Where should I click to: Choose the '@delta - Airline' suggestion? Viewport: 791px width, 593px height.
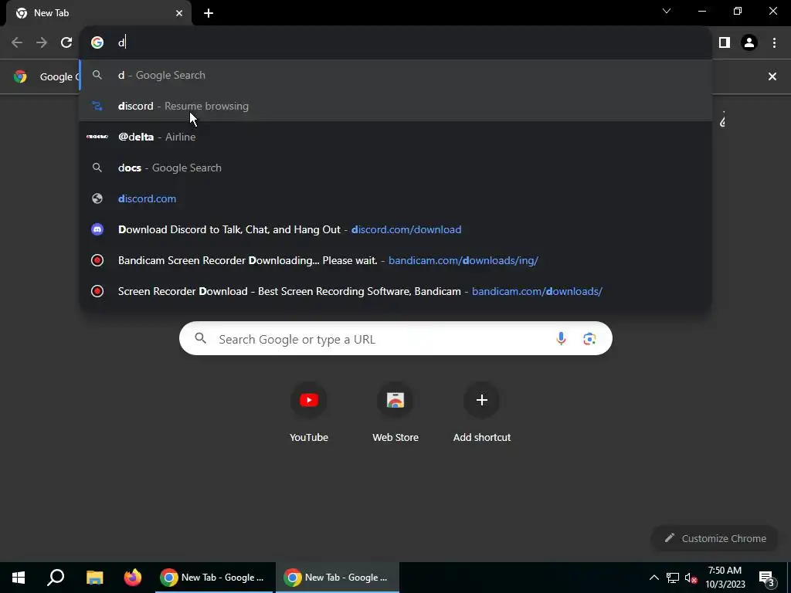(395, 137)
